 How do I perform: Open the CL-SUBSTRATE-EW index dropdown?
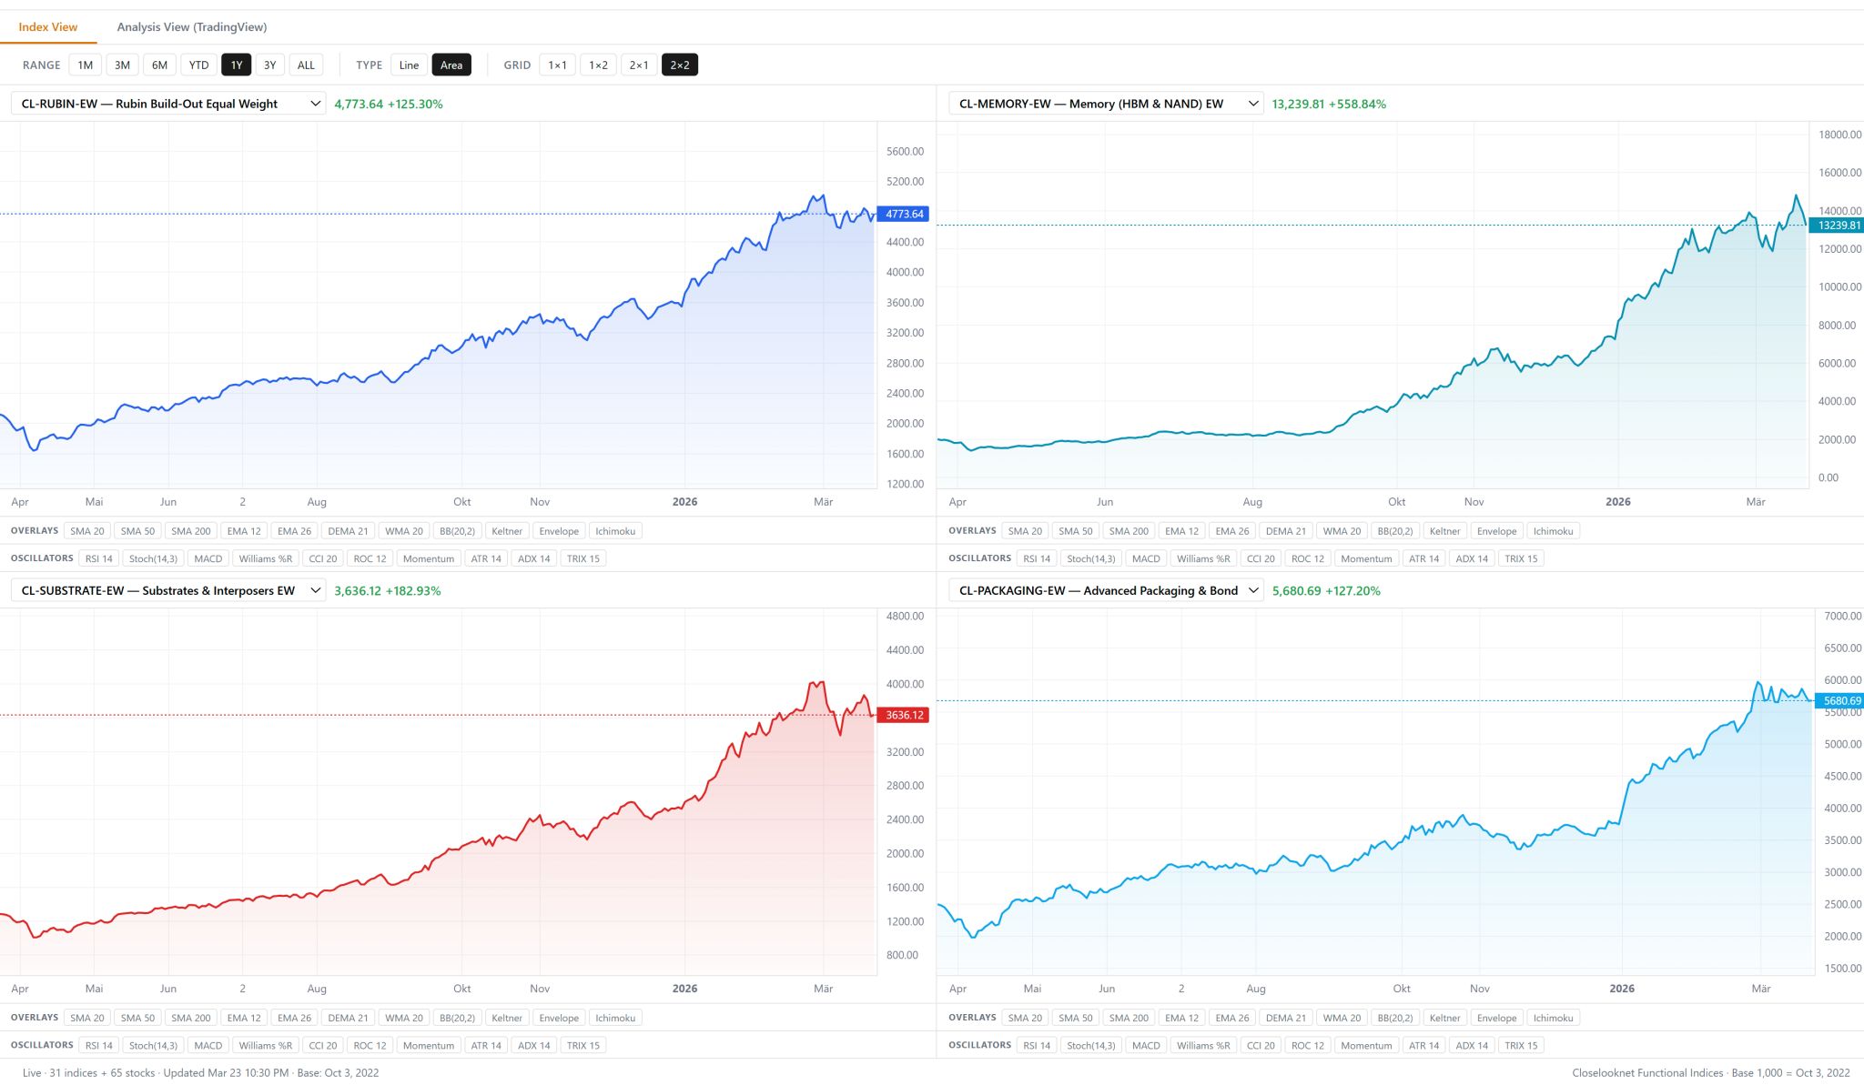click(168, 590)
